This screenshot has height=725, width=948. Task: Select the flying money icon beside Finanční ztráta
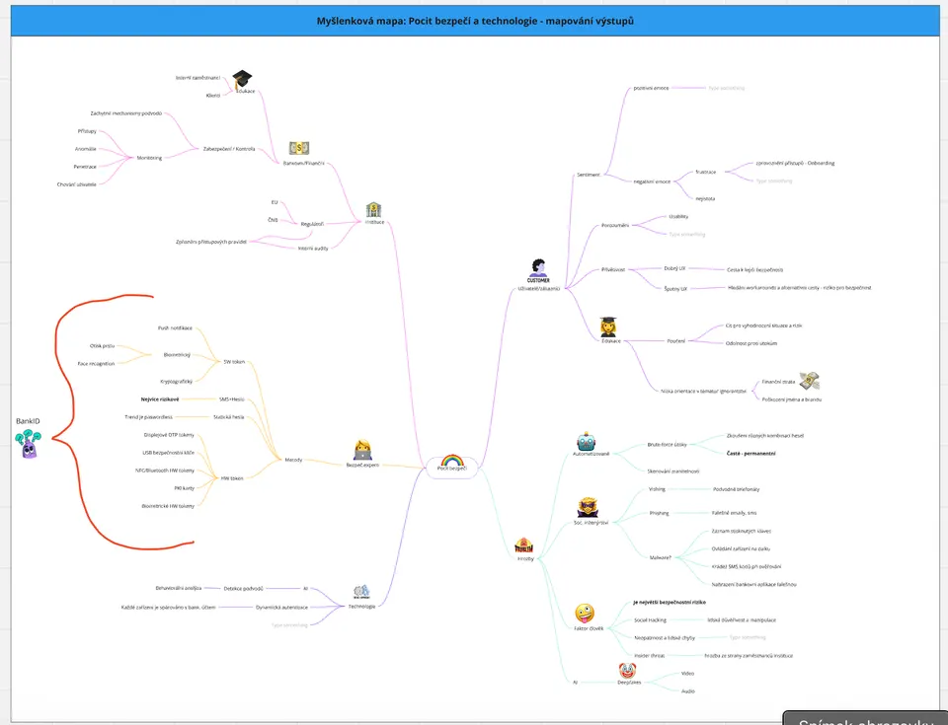(x=810, y=381)
